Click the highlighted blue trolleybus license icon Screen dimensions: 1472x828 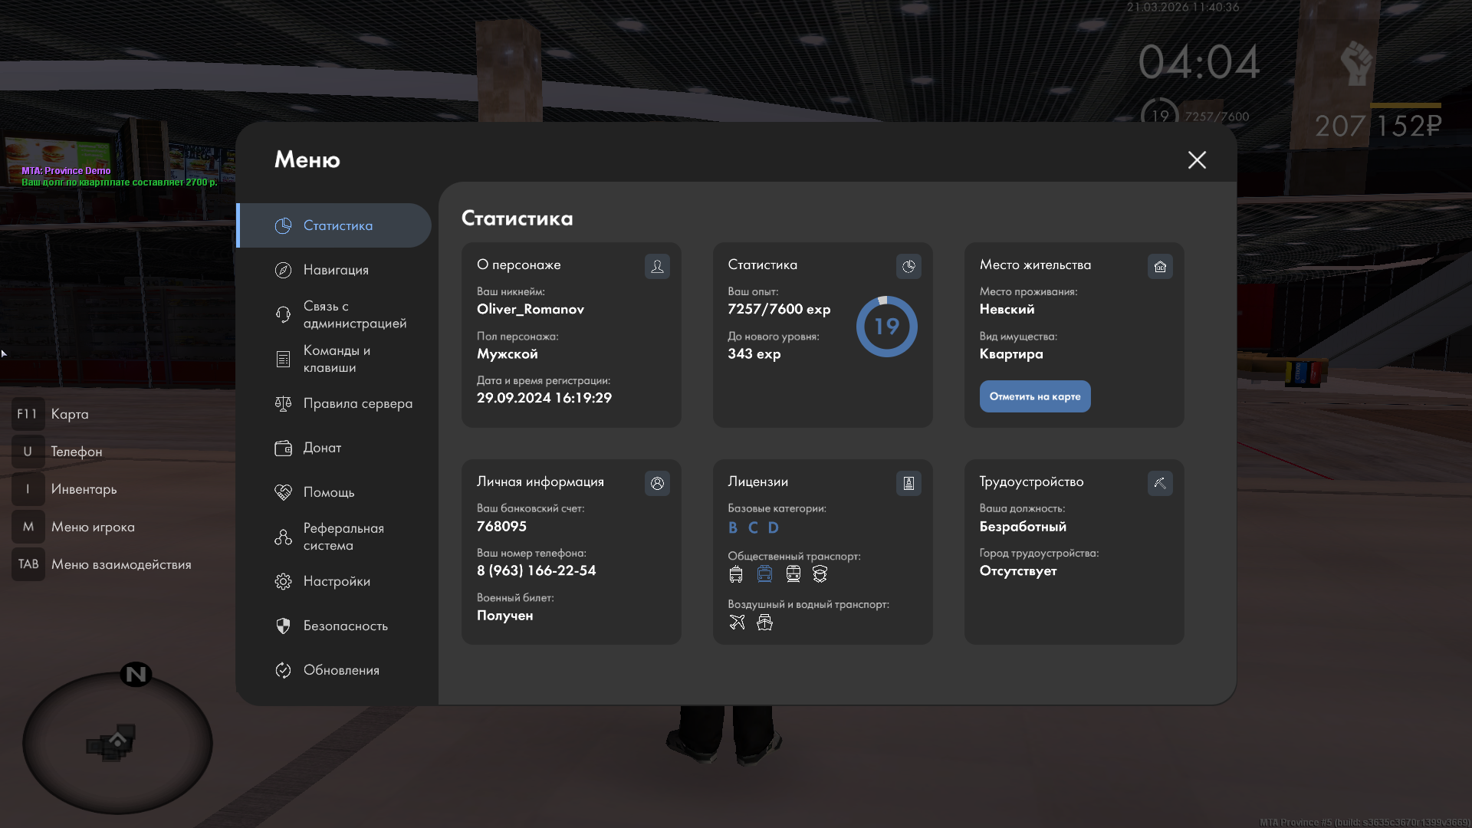(x=764, y=573)
